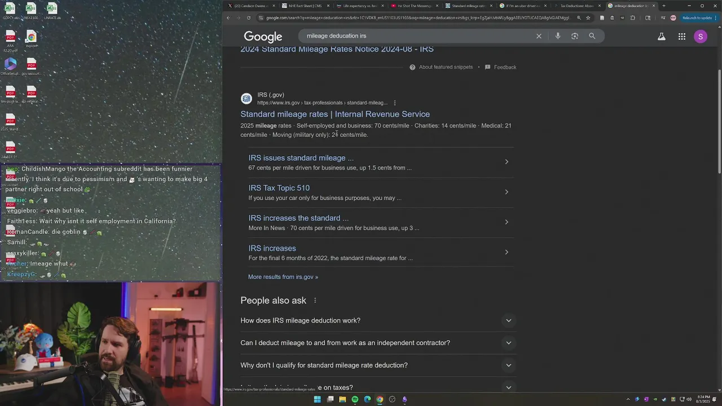Open 'IRS issues standard mileage' link
This screenshot has width=722, height=406.
(301, 158)
